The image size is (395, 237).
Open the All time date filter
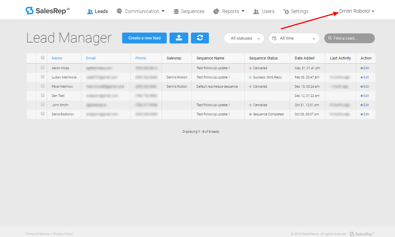tap(294, 38)
